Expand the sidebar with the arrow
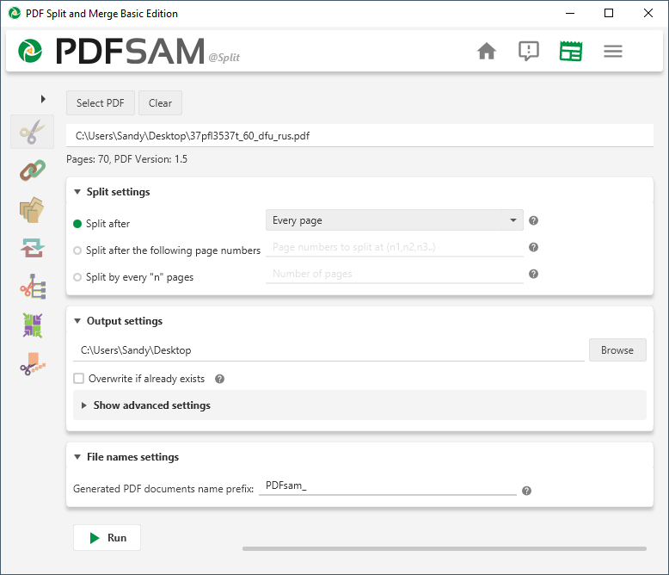 coord(43,99)
